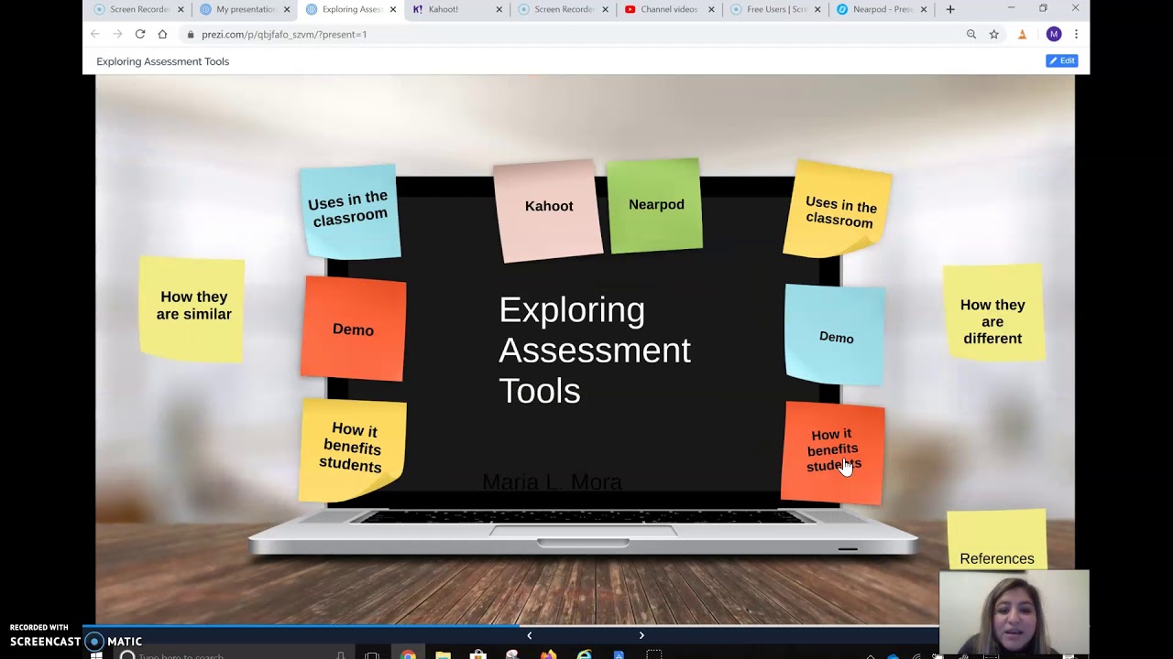Click Exploring Assessment Tools page header
The height and width of the screenshot is (659, 1173).
[162, 61]
